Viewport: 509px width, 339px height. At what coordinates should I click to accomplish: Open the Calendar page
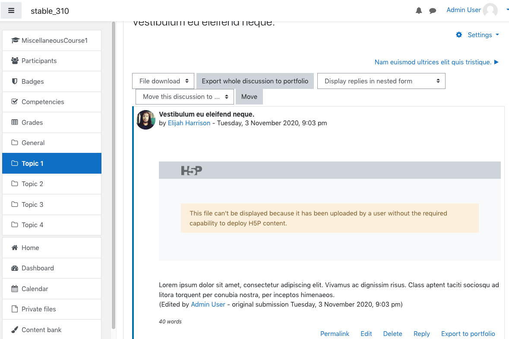[52, 288]
